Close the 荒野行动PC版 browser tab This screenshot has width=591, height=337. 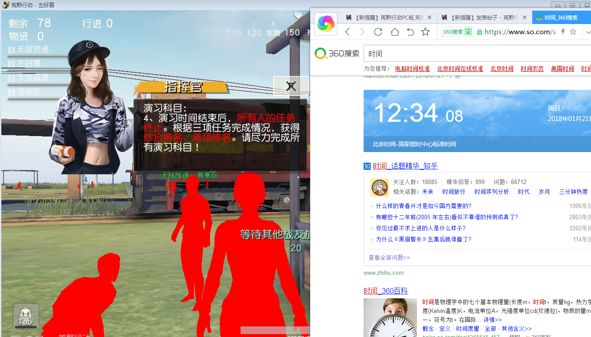coord(429,18)
